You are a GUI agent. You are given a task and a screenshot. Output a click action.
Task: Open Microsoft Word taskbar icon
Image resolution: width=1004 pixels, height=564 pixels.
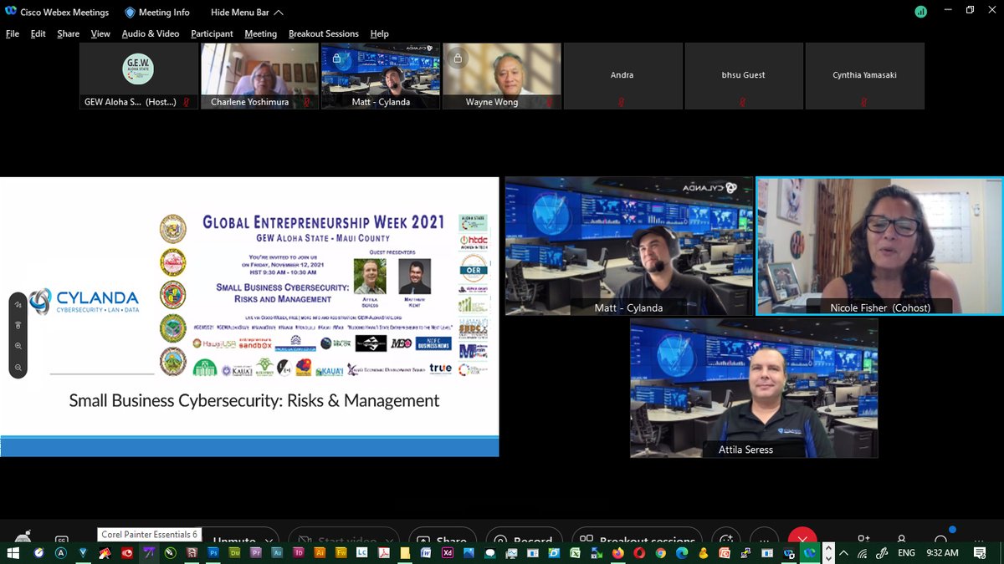pos(426,553)
